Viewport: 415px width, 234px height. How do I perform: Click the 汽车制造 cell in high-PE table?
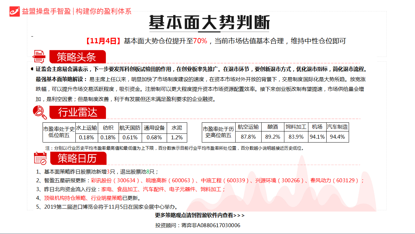click(337, 127)
